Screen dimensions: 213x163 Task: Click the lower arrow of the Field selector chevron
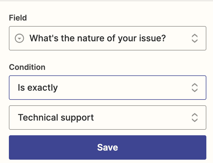tap(194, 41)
